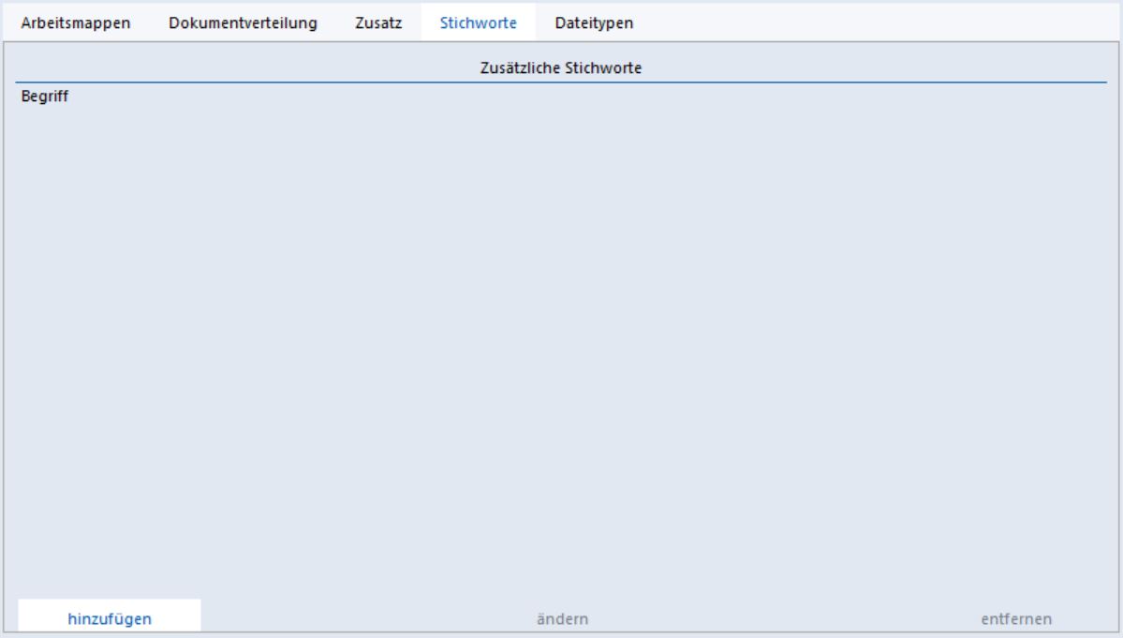Image resolution: width=1123 pixels, height=638 pixels.
Task: Click the Stichworte tab
Action: tap(479, 22)
